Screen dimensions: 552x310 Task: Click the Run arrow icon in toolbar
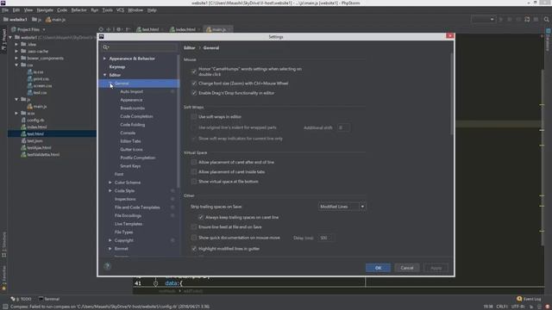point(501,19)
